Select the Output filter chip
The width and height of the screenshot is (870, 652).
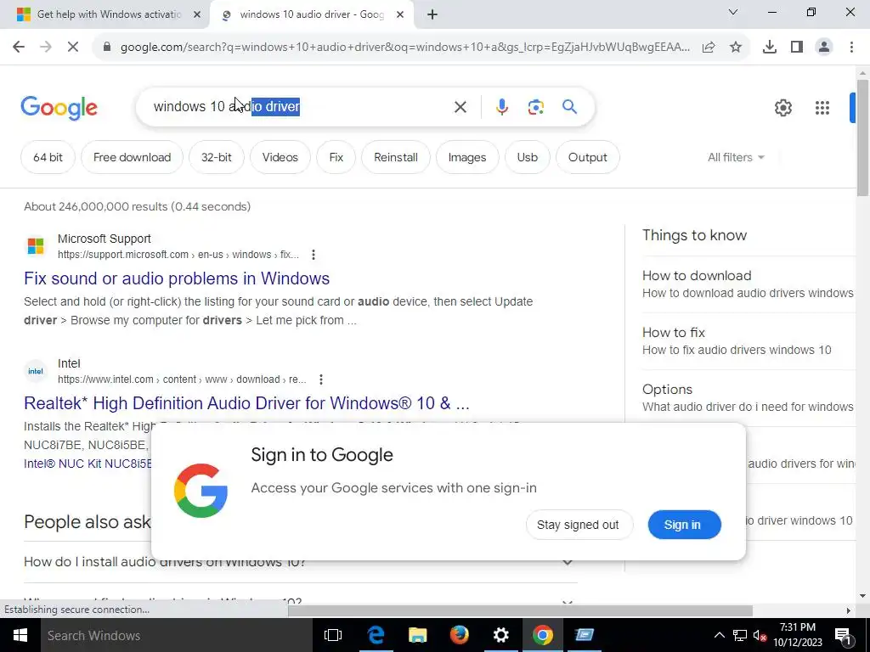click(x=588, y=157)
